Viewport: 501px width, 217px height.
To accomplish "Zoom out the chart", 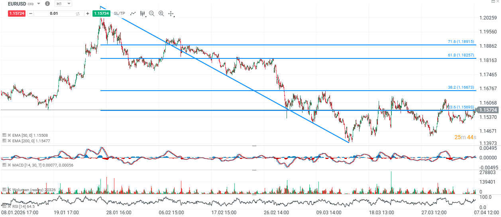I will [x=152, y=14].
